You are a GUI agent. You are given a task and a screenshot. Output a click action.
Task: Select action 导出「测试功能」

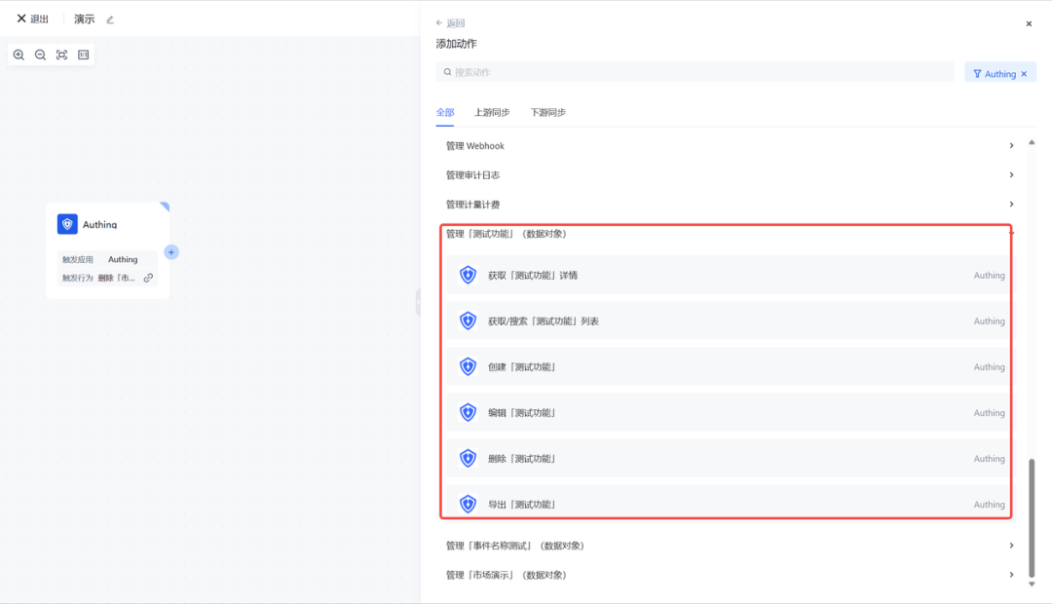pos(730,502)
